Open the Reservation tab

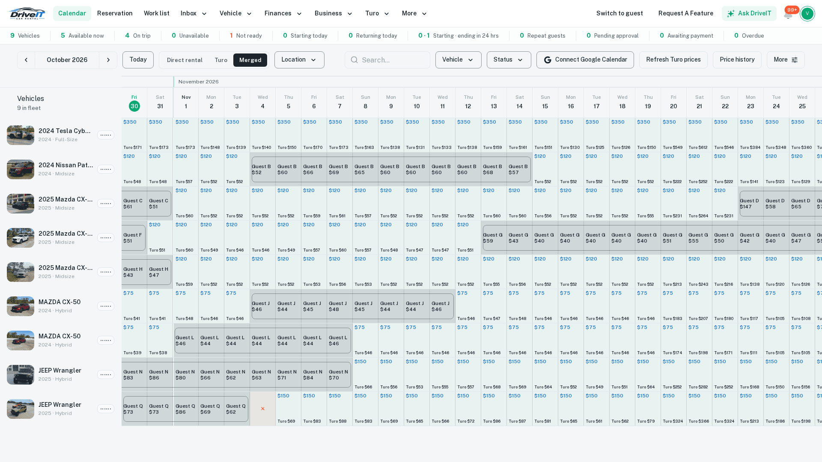[x=115, y=14]
